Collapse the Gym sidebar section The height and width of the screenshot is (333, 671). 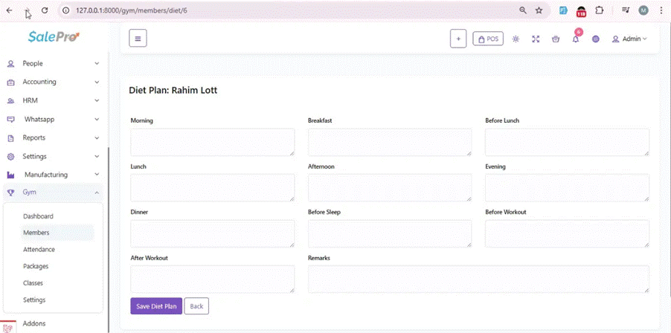(x=52, y=193)
